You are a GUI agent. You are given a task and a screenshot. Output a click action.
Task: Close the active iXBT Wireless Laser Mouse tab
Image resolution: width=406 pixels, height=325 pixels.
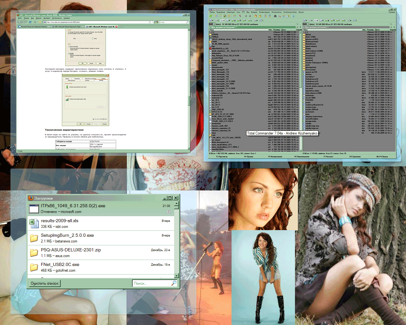click(x=116, y=27)
